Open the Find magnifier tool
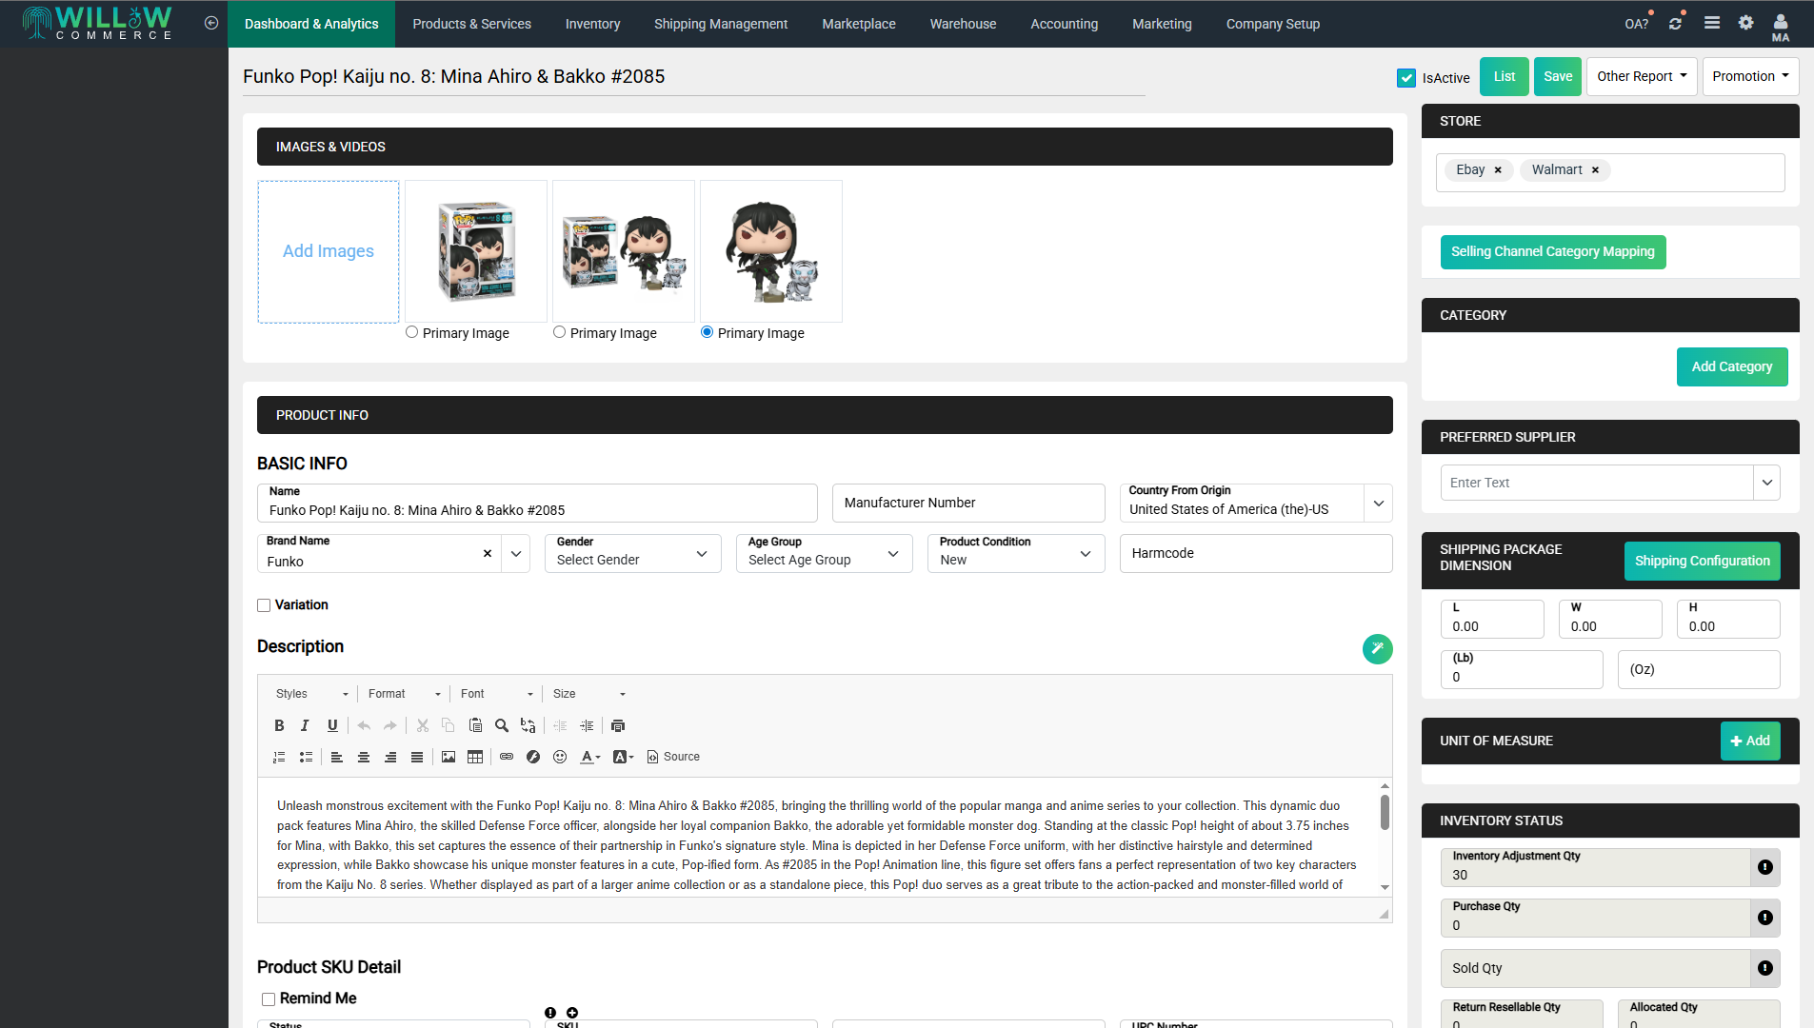The image size is (1814, 1028). (502, 725)
